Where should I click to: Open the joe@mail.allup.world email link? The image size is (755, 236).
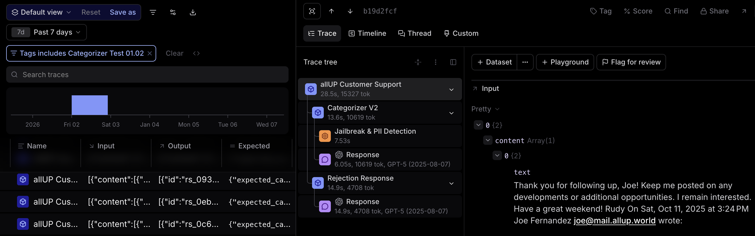tap(615, 220)
